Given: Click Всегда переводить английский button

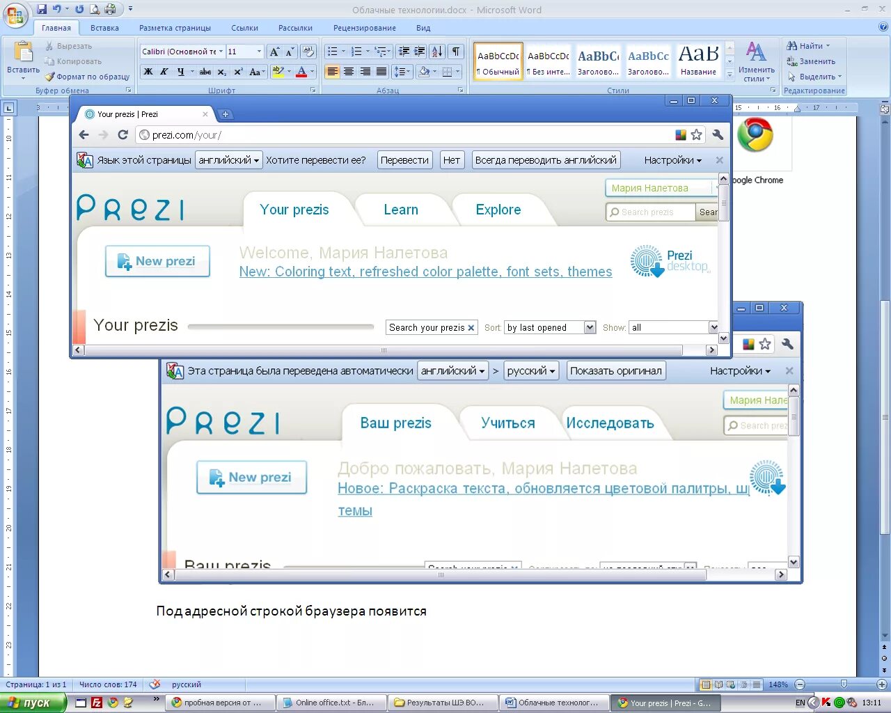Looking at the screenshot, I should (546, 160).
